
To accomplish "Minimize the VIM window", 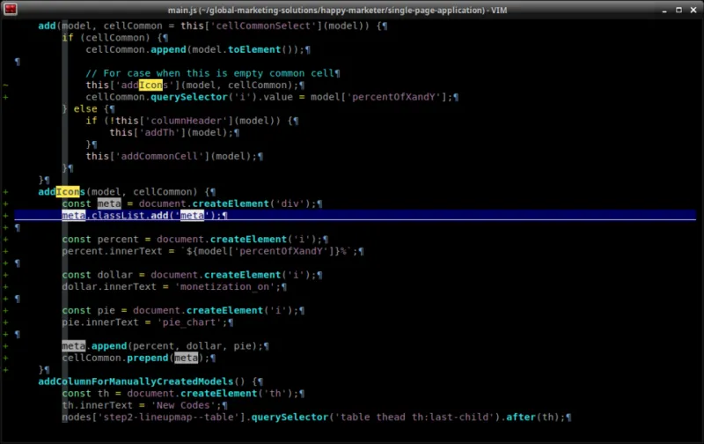I will click(x=664, y=10).
